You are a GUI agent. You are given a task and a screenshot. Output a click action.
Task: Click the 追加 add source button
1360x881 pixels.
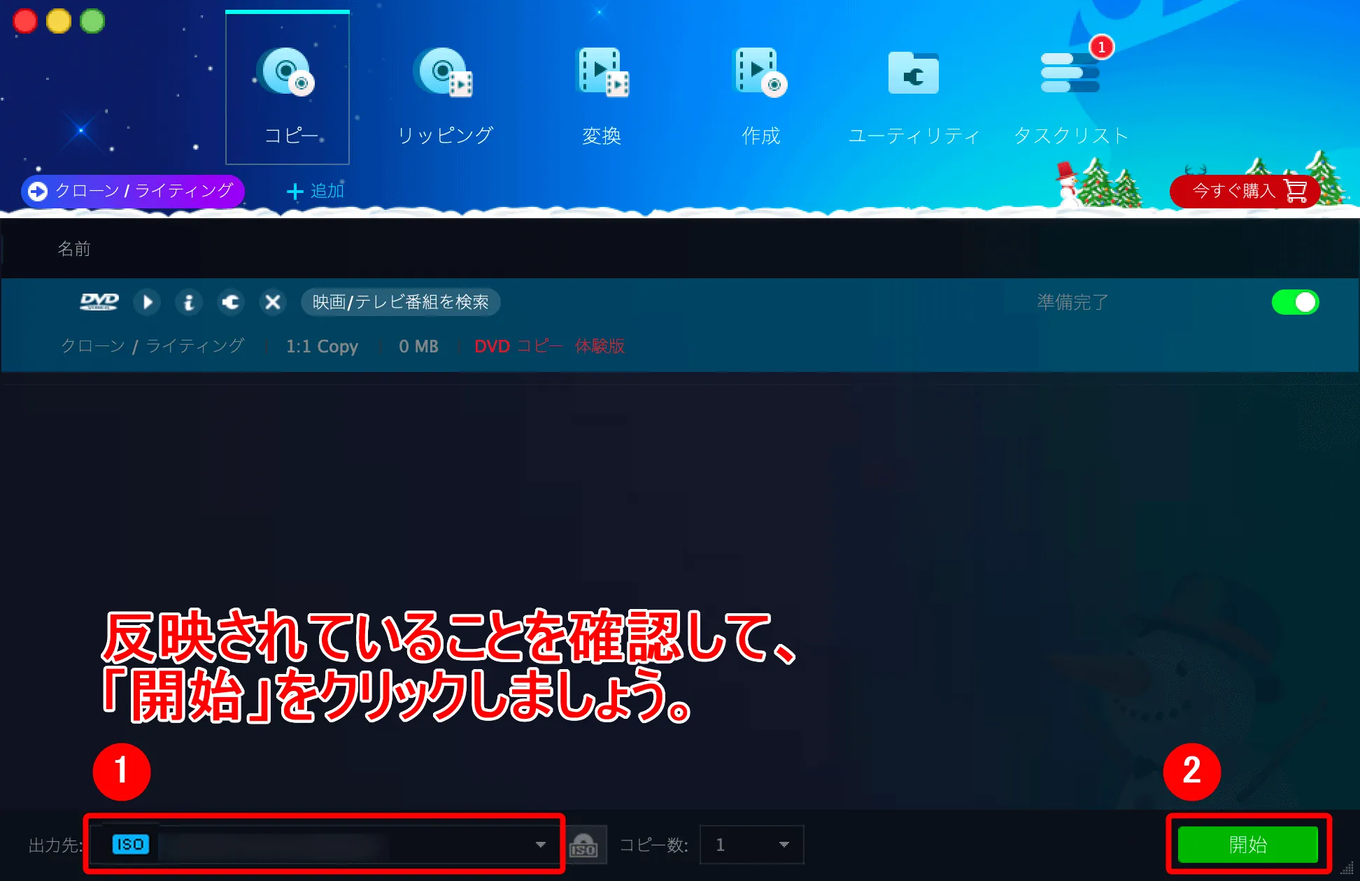click(x=316, y=191)
